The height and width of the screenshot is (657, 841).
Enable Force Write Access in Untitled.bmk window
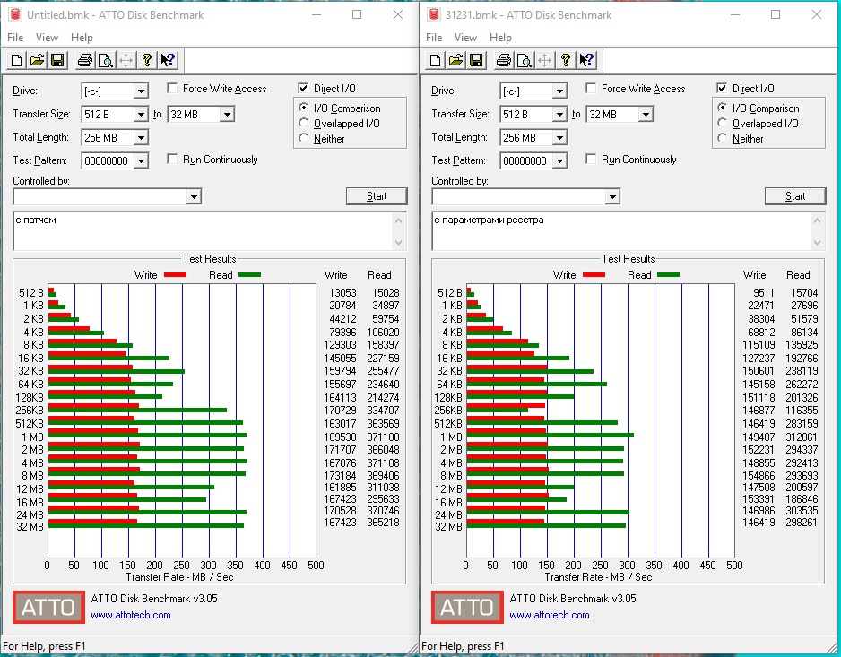[172, 89]
